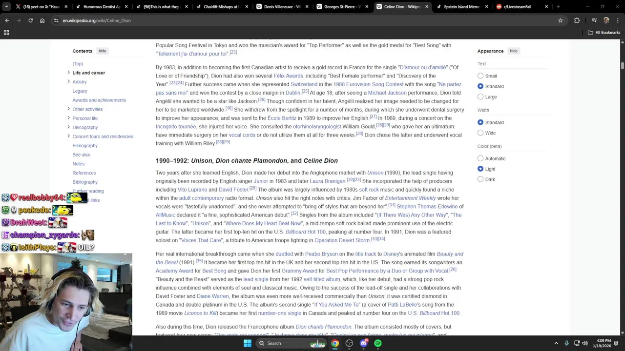This screenshot has width=625, height=351.
Task: Open the taskbar clock and date
Action: (602, 343)
